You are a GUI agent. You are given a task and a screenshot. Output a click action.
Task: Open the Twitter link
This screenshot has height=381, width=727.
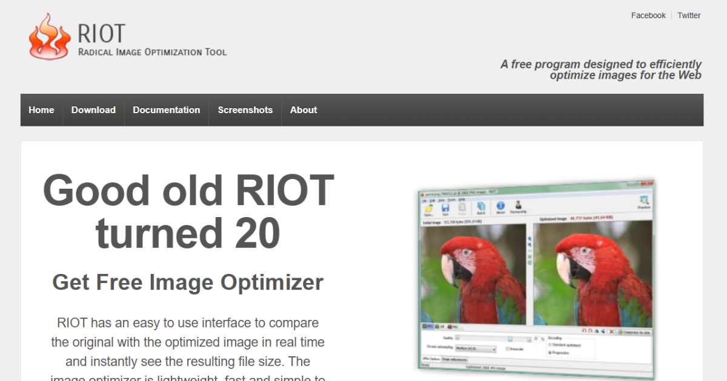(689, 16)
